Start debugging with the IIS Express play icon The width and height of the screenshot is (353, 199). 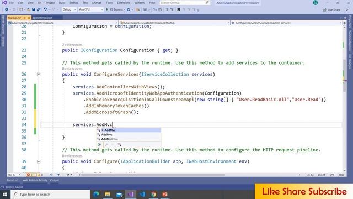(107, 9)
